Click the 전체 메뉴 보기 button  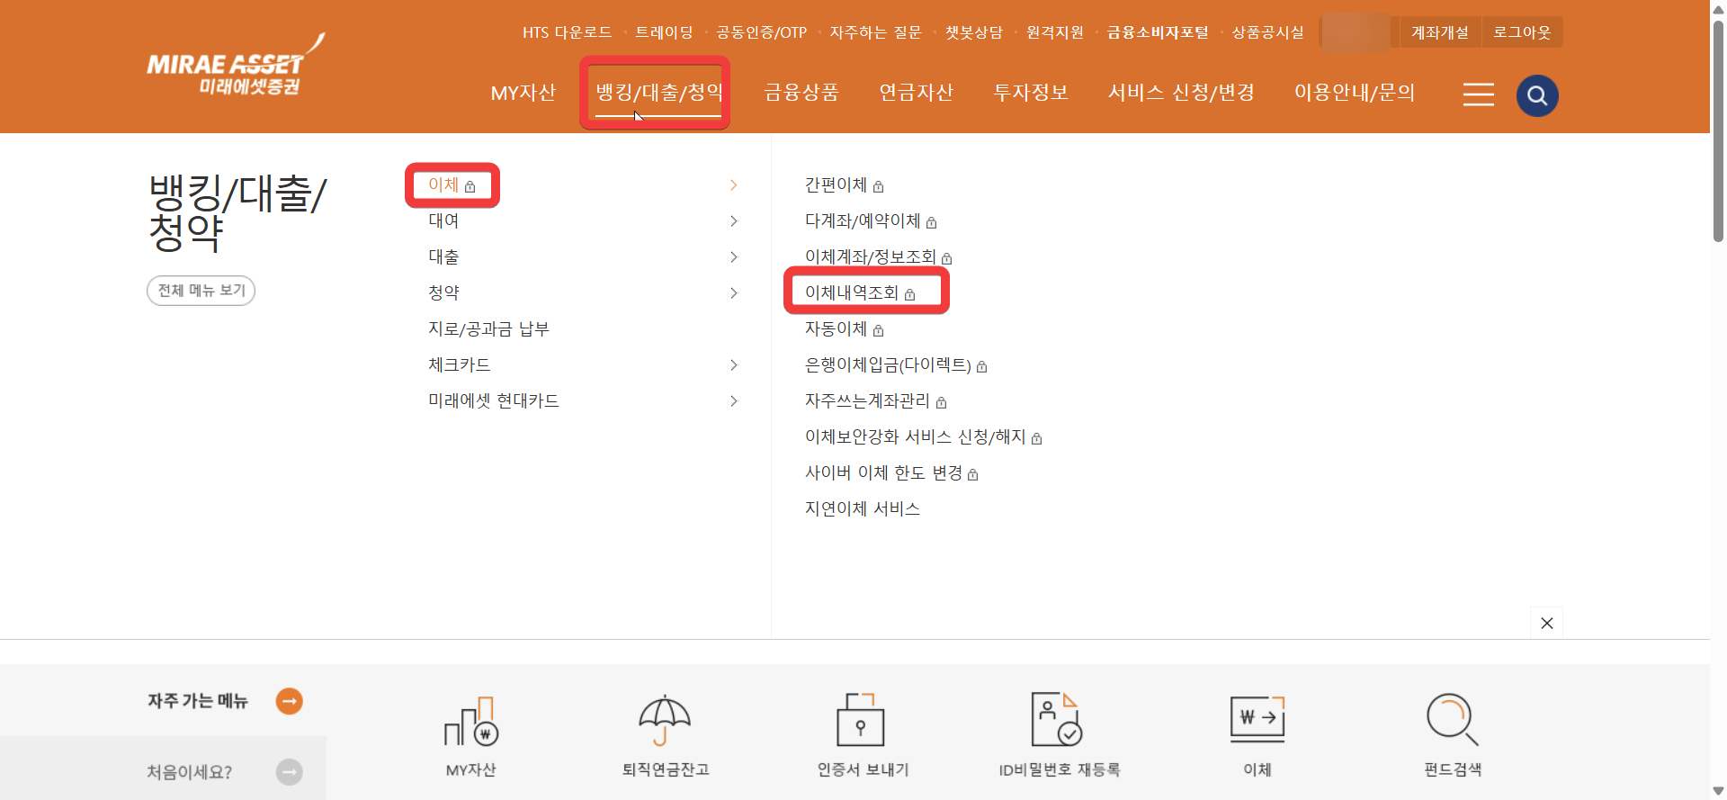[201, 290]
